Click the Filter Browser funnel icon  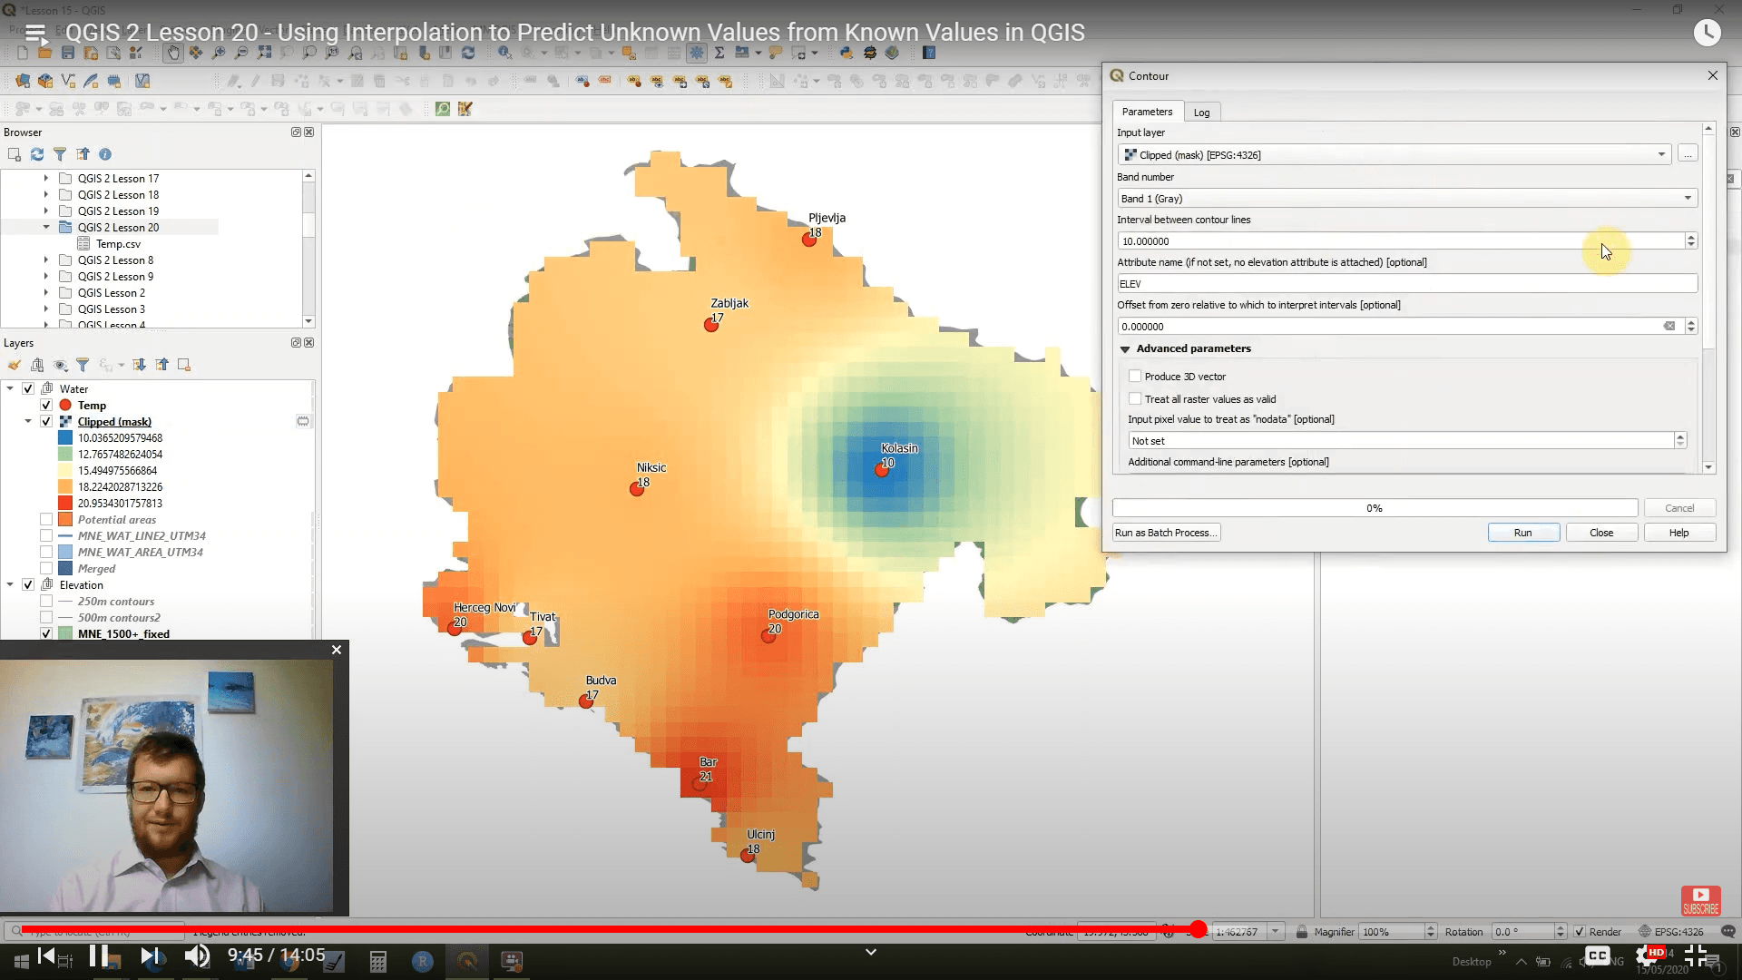click(60, 154)
